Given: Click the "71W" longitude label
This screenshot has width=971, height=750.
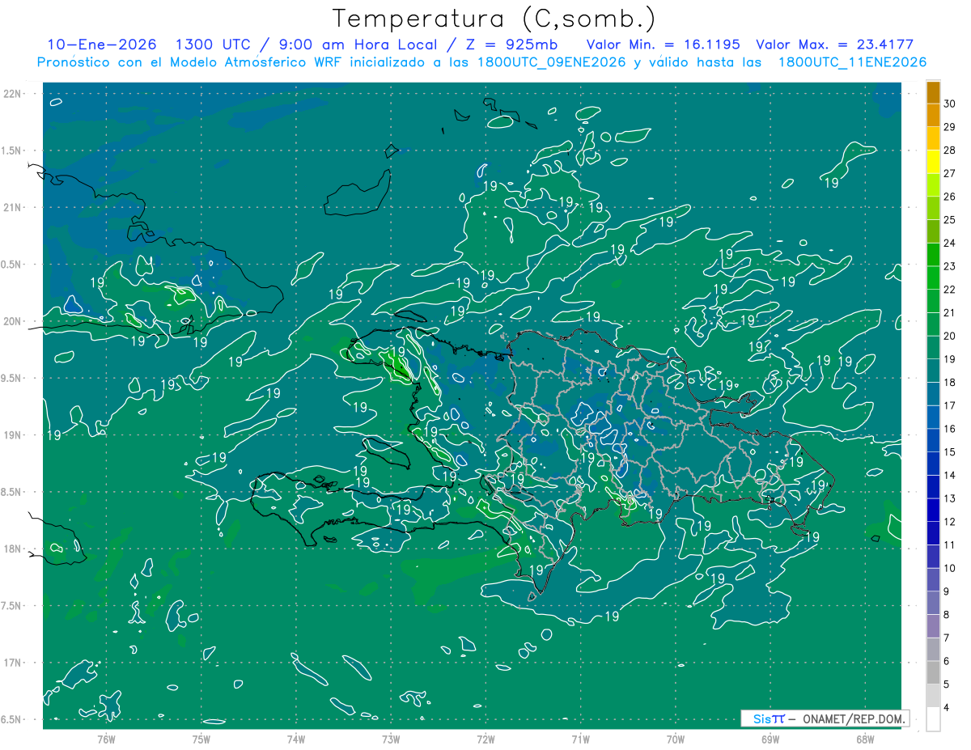Looking at the screenshot, I should pos(580,739).
